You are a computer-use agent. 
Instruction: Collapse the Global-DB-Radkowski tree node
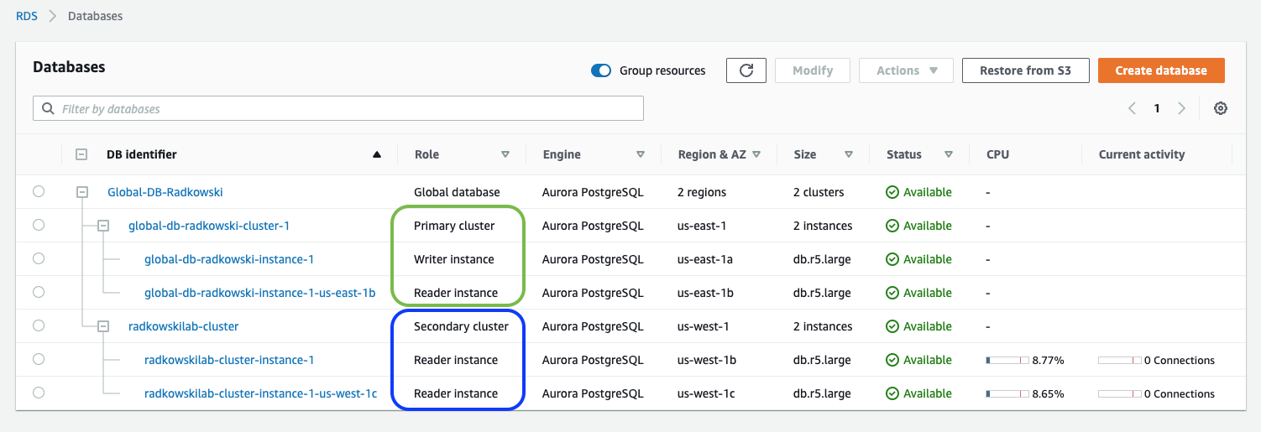pos(82,192)
